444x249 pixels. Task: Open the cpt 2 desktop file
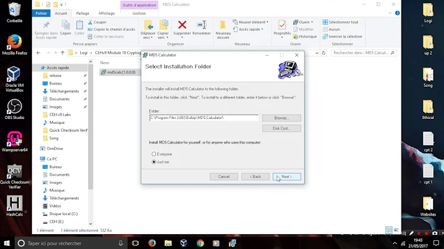[x=428, y=142]
